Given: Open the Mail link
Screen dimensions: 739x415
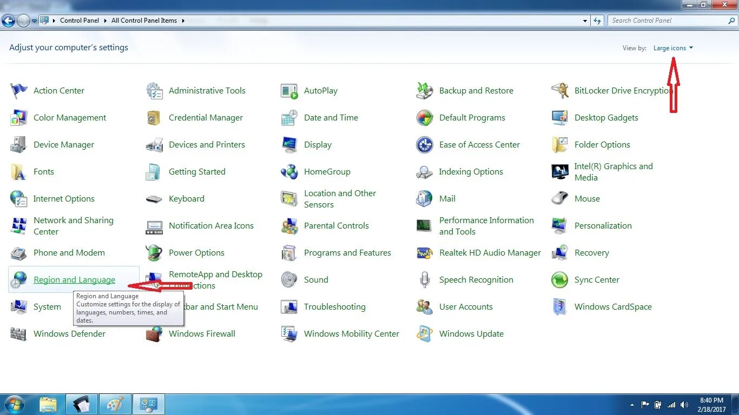Looking at the screenshot, I should tap(447, 199).
